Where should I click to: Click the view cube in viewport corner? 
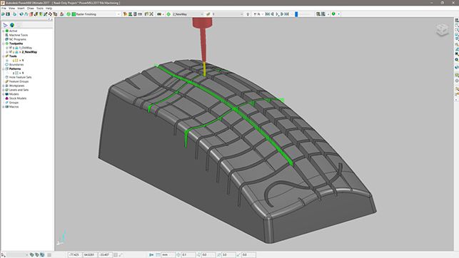tap(442, 30)
